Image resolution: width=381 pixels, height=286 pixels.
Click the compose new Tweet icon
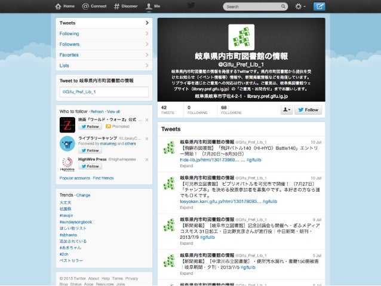tap(319, 7)
